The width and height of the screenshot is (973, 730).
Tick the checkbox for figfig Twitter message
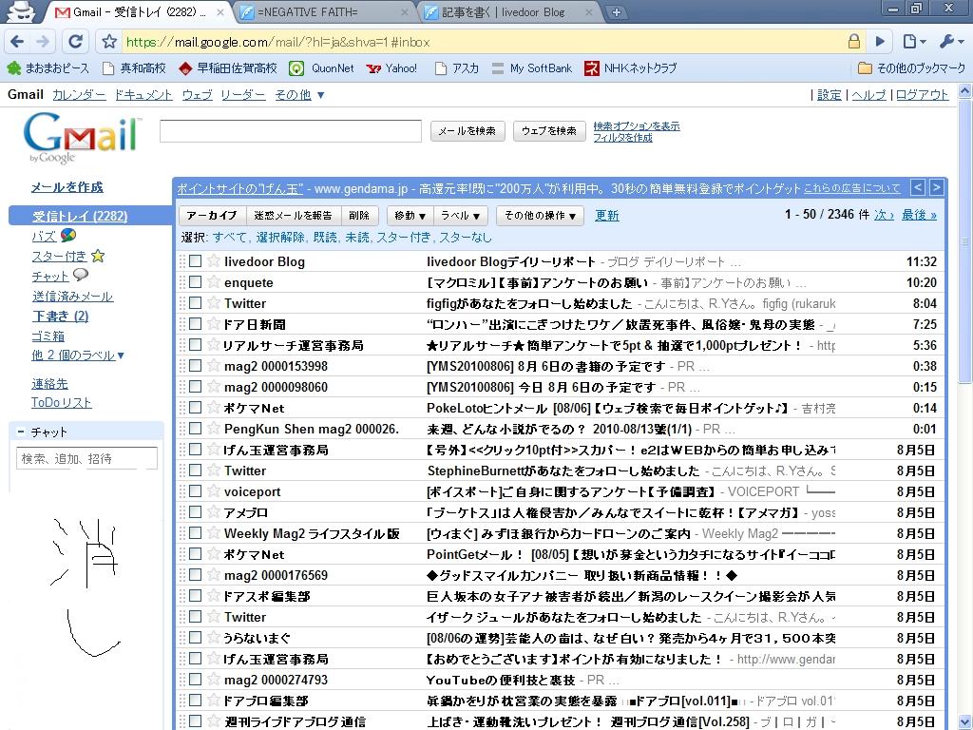pos(196,303)
